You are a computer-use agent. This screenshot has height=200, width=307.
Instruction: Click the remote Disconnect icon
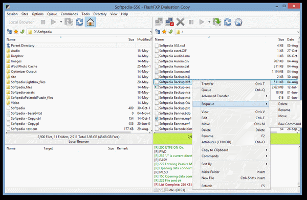point(169,22)
